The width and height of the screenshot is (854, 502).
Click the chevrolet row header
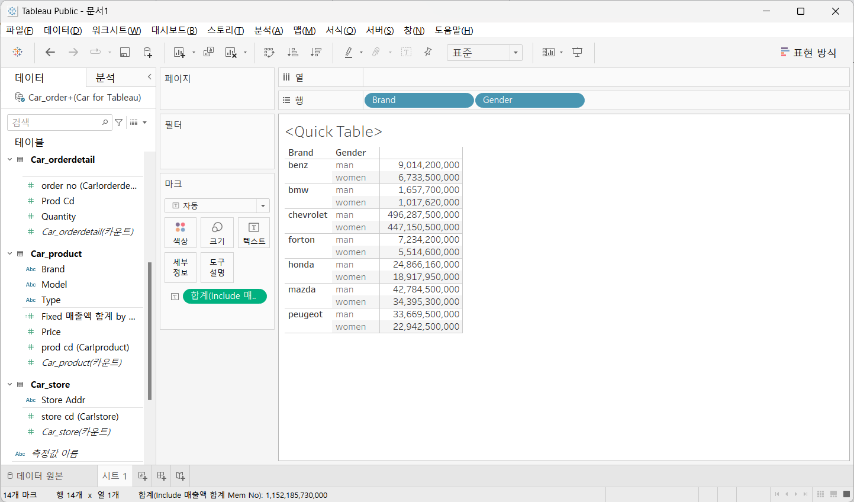pos(308,215)
